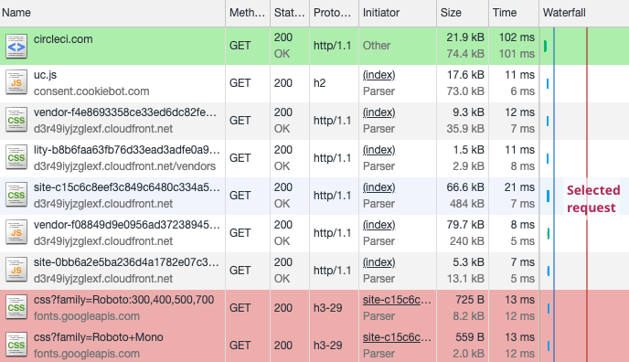Click the waterfall bar for circleci.com
Screen dimensions: 629x362
545,46
